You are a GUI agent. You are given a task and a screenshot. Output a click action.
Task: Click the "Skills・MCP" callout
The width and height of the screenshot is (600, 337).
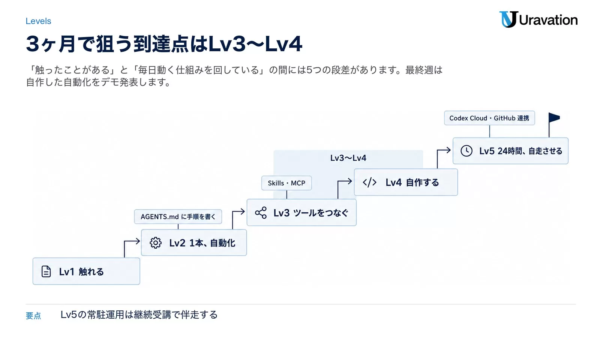pyautogui.click(x=286, y=183)
